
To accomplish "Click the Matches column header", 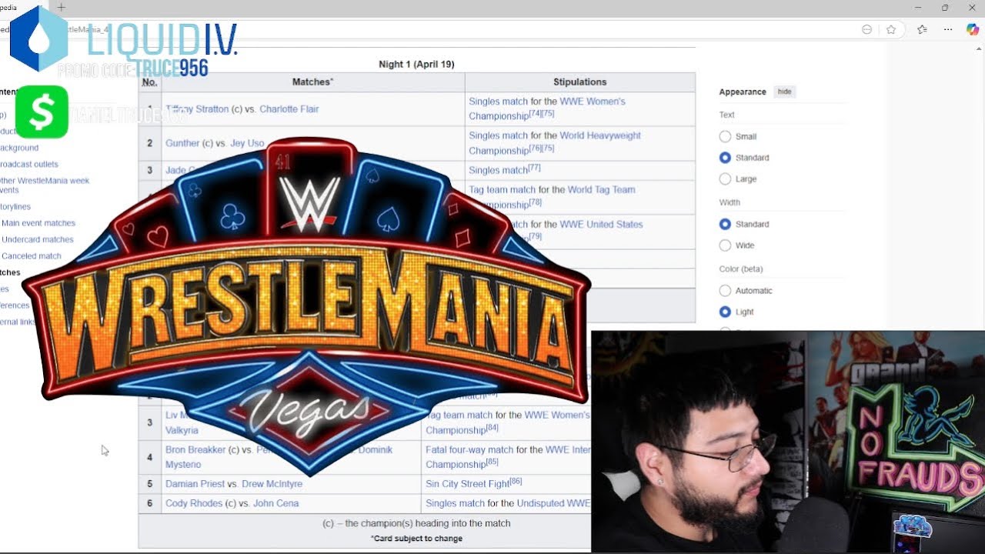I will coord(312,82).
